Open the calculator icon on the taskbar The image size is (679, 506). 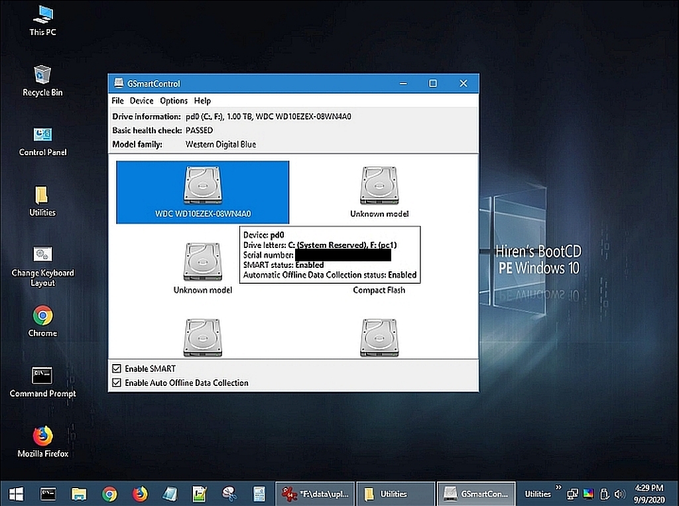pos(259,494)
